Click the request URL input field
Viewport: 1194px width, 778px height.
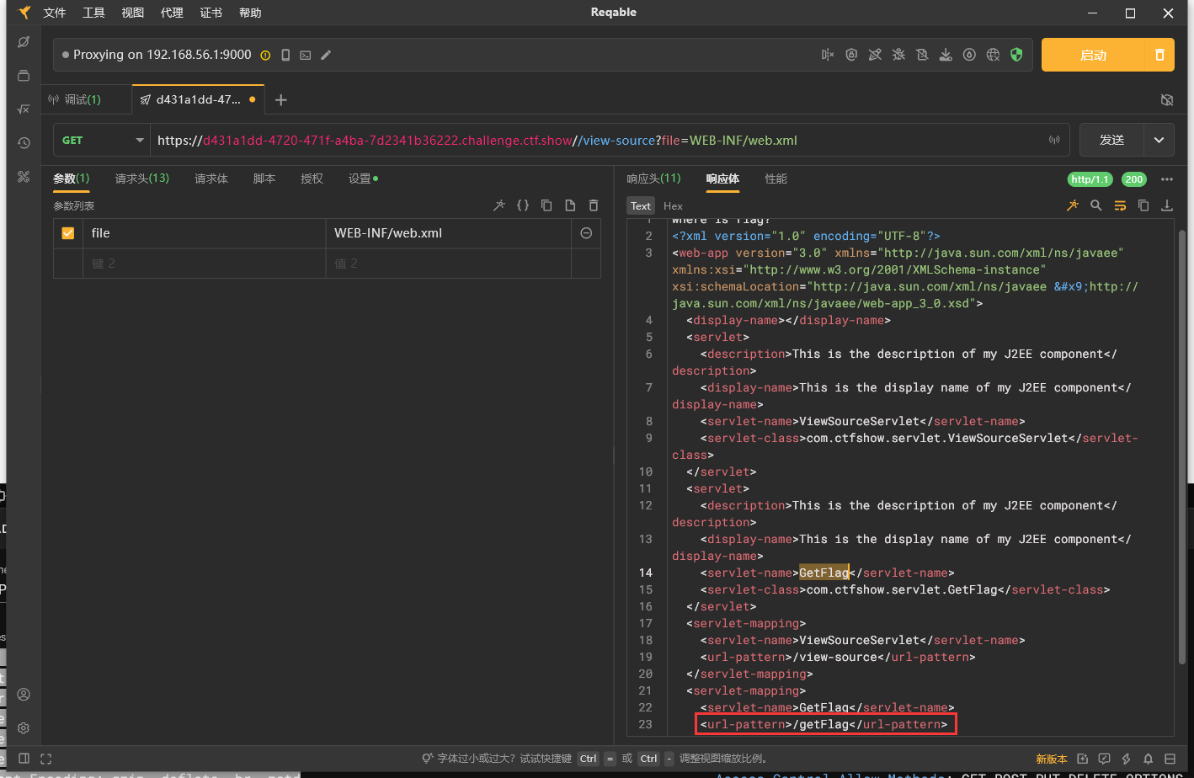(x=610, y=140)
